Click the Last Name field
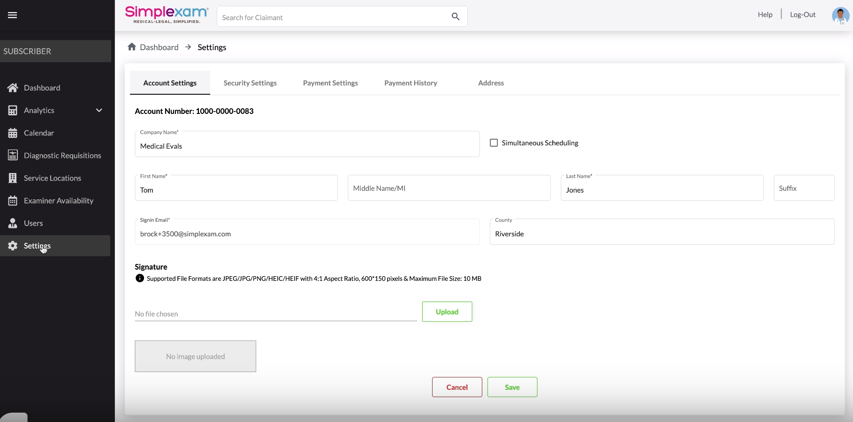 (x=662, y=188)
